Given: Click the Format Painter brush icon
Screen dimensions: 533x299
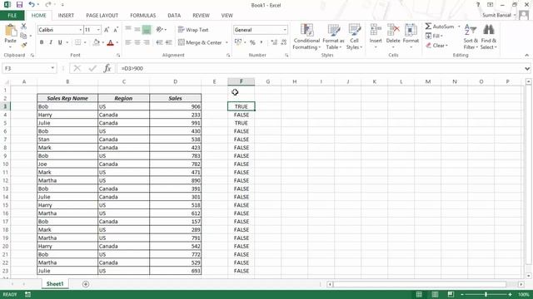Looking at the screenshot, I should (23, 45).
